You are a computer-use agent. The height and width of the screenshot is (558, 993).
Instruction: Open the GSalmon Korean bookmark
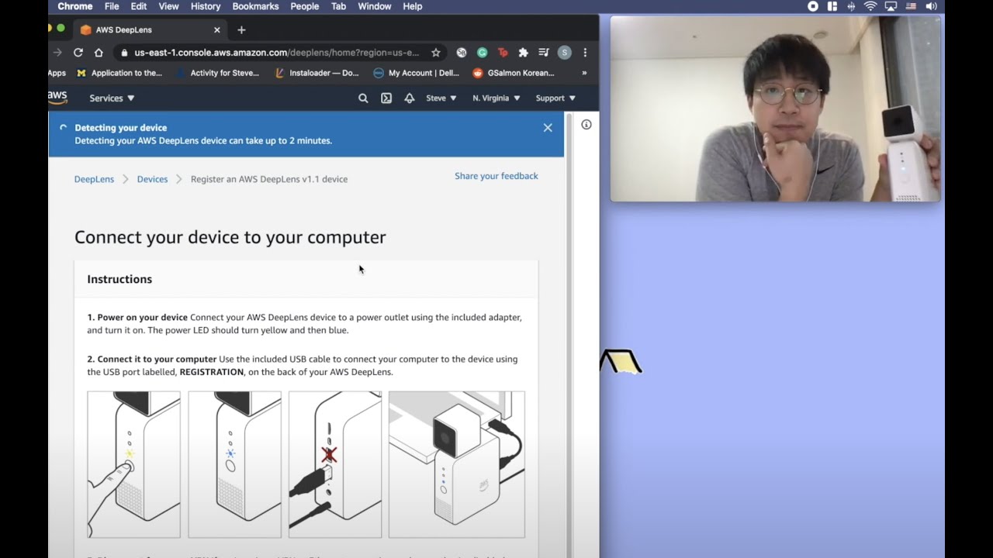[514, 73]
